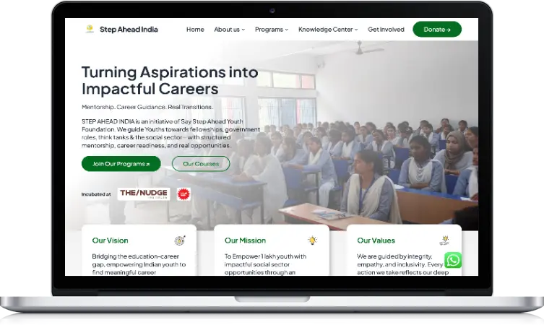
Task: Open the Our Mission card
Action: [x=272, y=251]
